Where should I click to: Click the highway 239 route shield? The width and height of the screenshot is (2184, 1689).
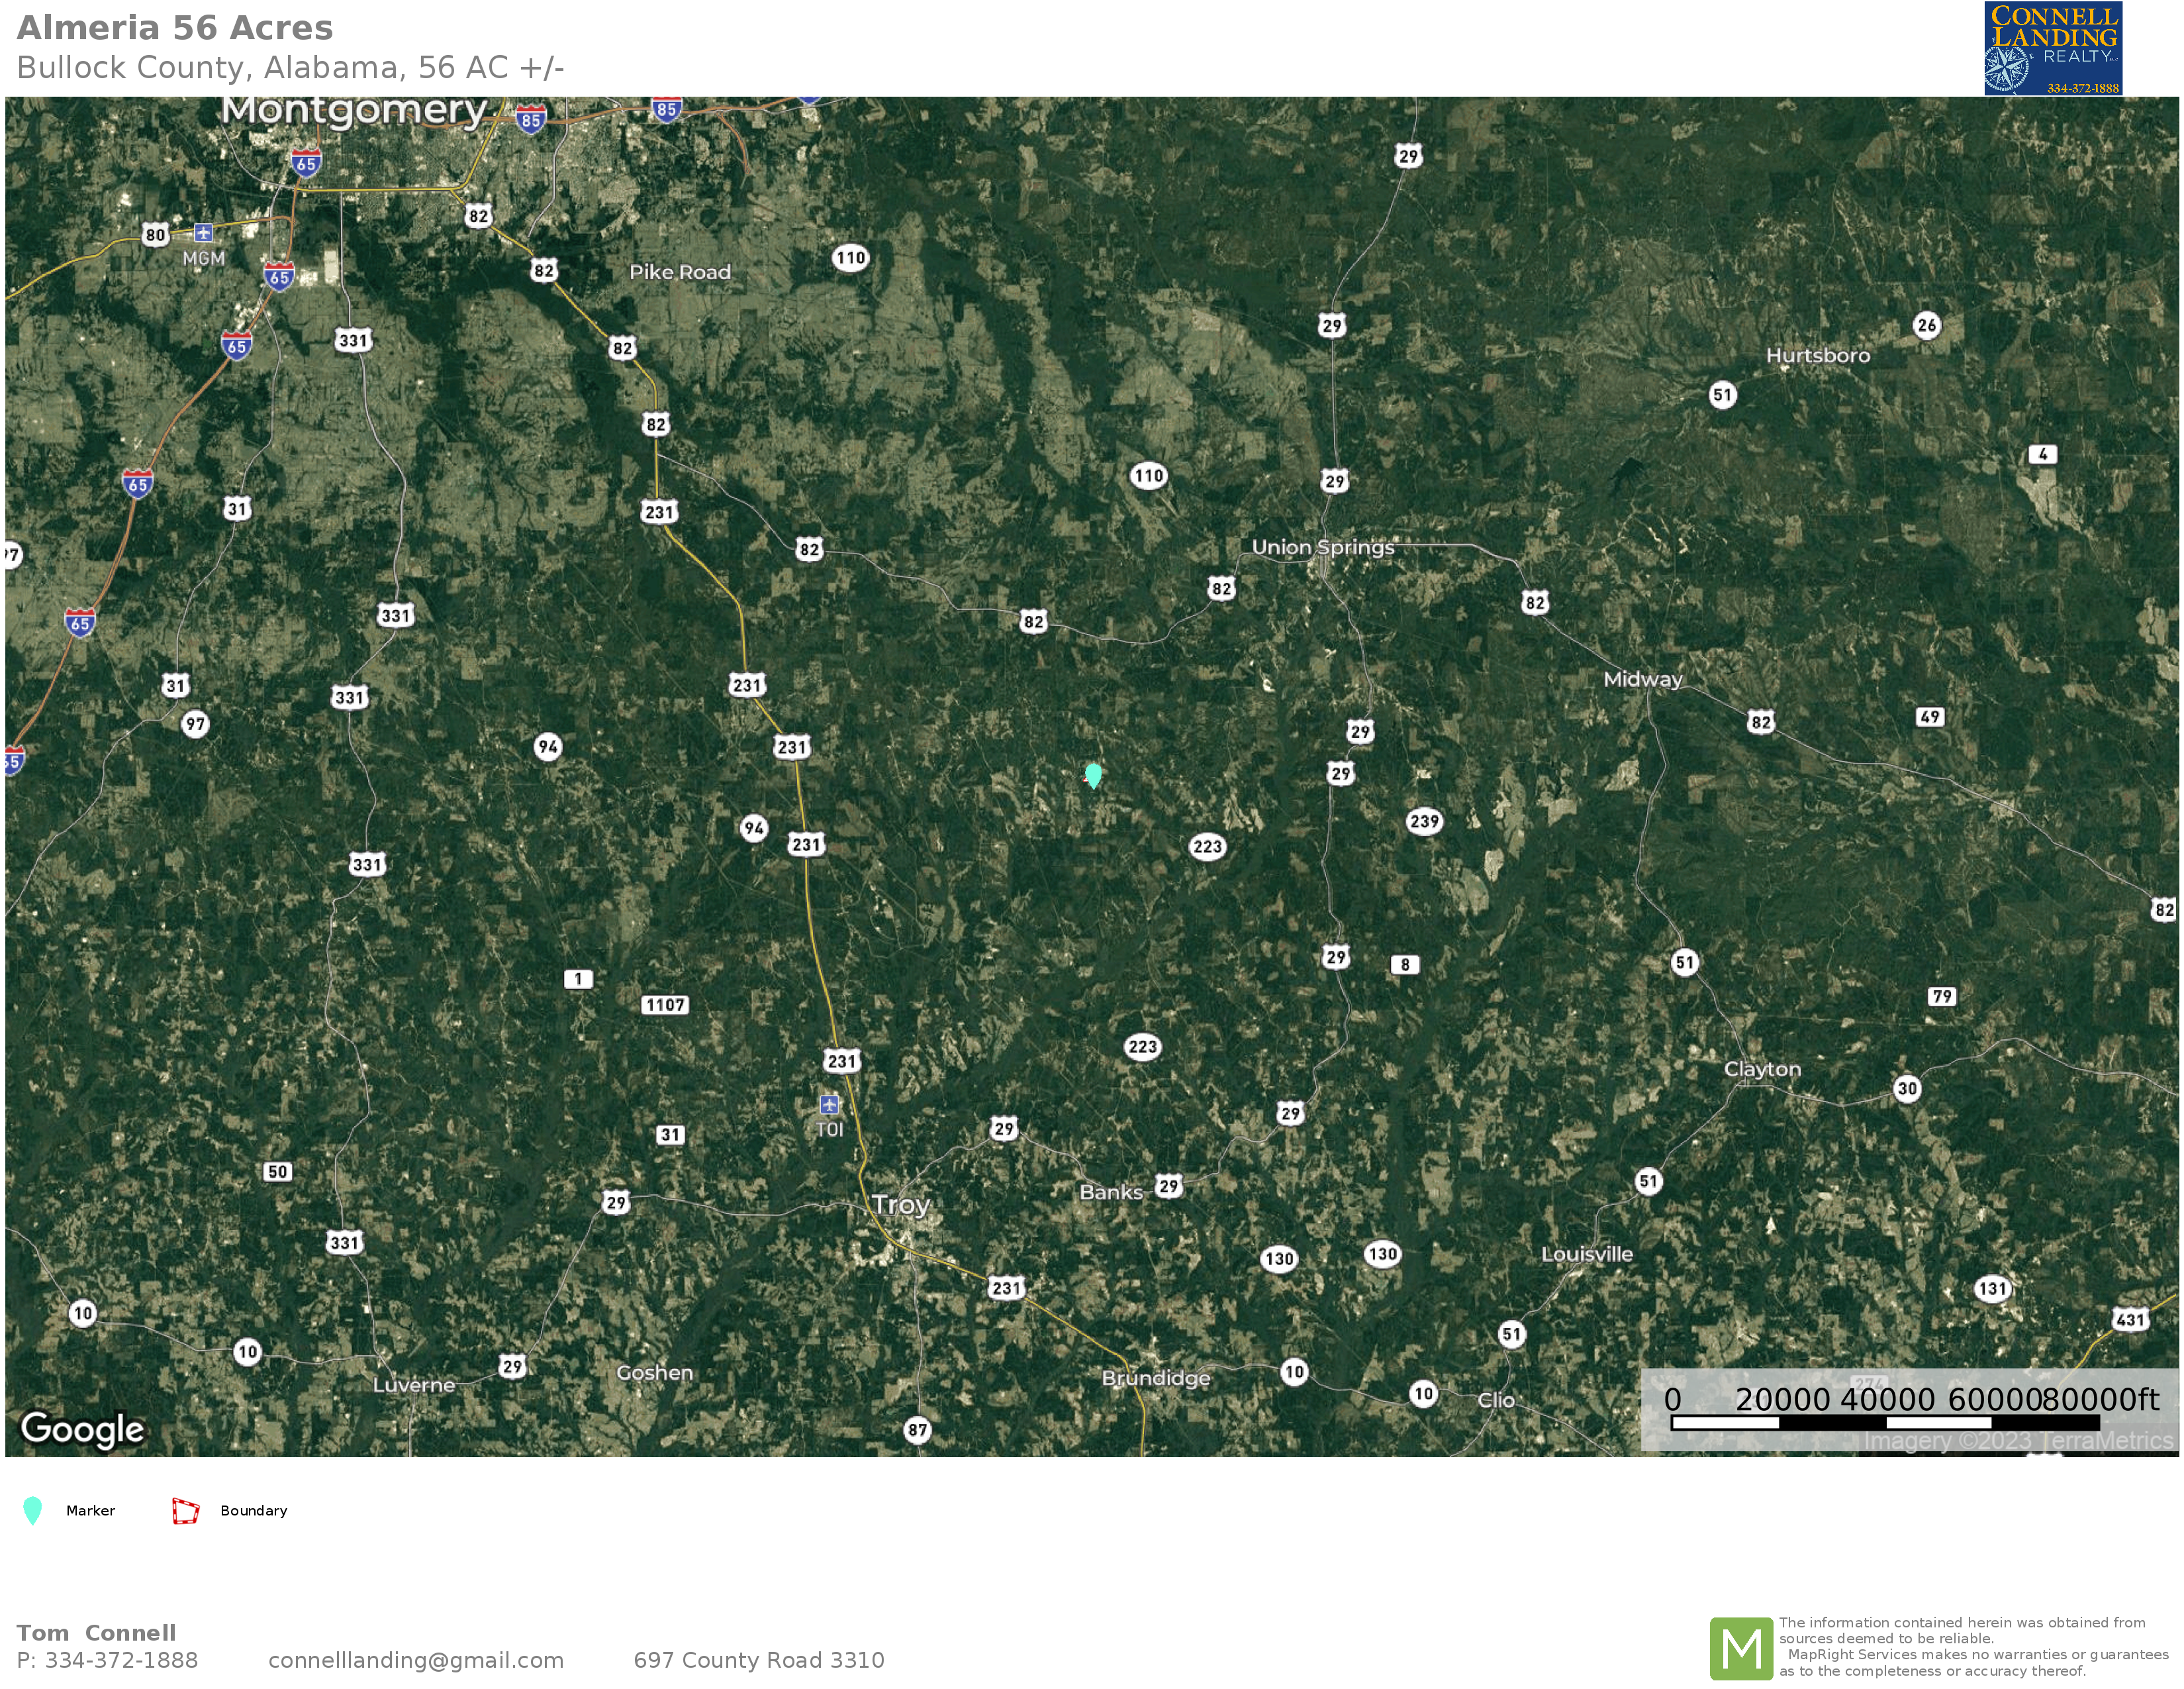point(1424,821)
